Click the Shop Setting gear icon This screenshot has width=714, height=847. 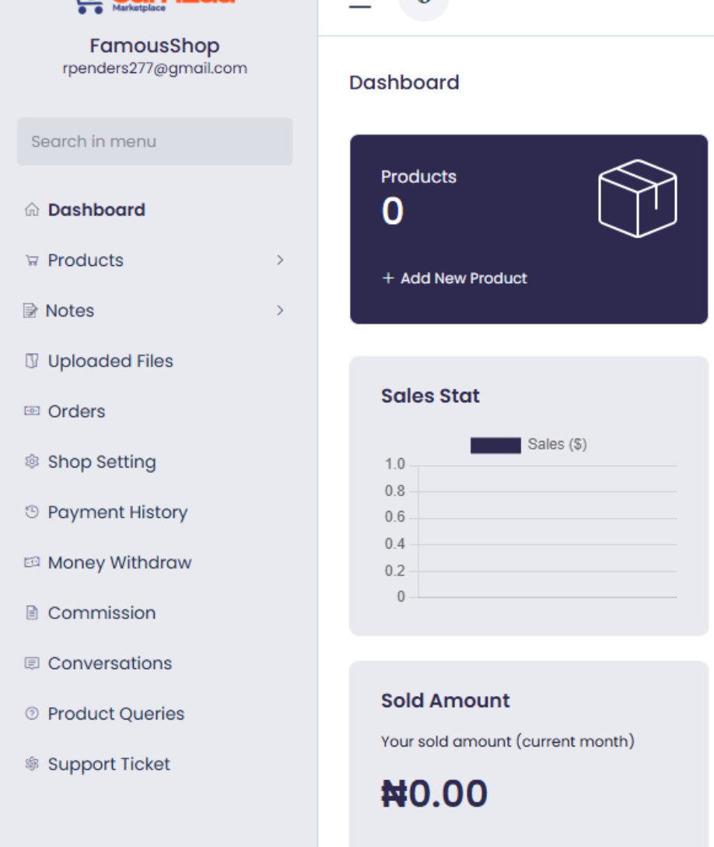click(32, 462)
